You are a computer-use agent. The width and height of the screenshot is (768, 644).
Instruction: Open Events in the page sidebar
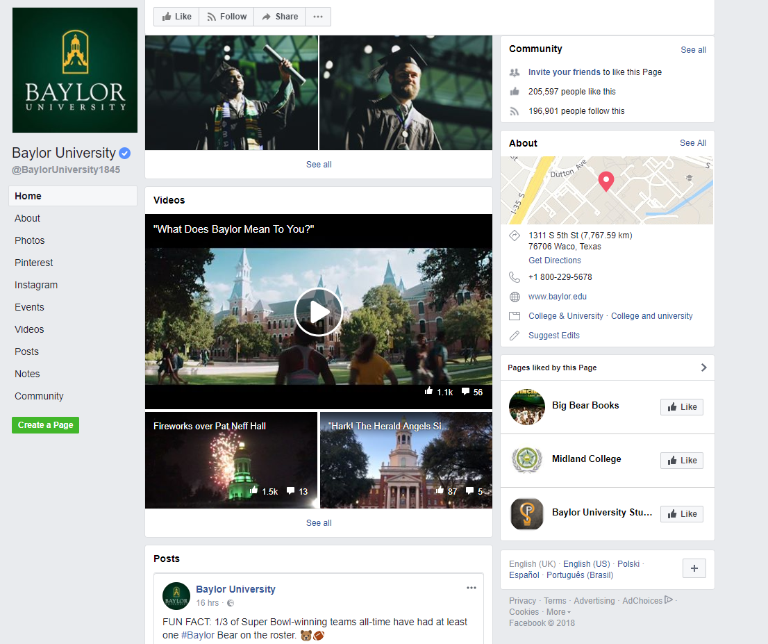[29, 307]
